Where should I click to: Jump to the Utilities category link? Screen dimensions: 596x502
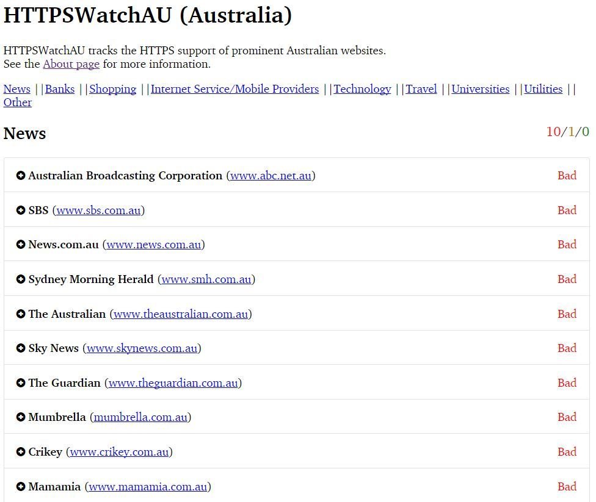click(543, 89)
